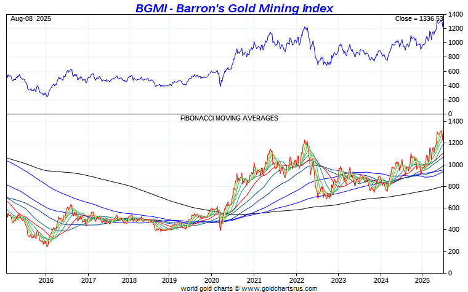The height and width of the screenshot is (292, 468).
Task: Select the 2023 label on the time axis
Action: (339, 281)
